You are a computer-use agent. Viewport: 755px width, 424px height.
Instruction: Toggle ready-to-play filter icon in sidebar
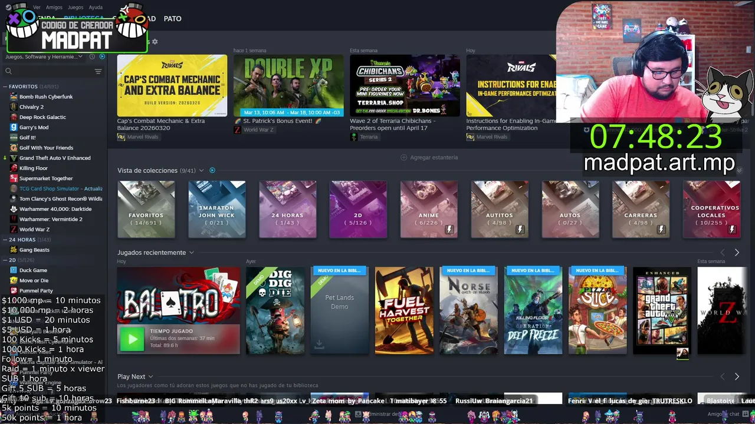[x=102, y=57]
